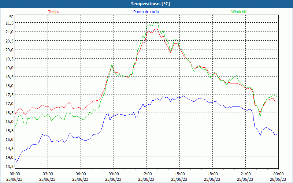Click the '13,5' y-axis value

(10, 166)
